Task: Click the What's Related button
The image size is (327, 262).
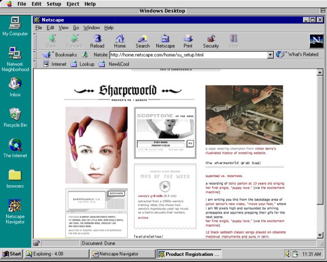Action: pos(297,55)
